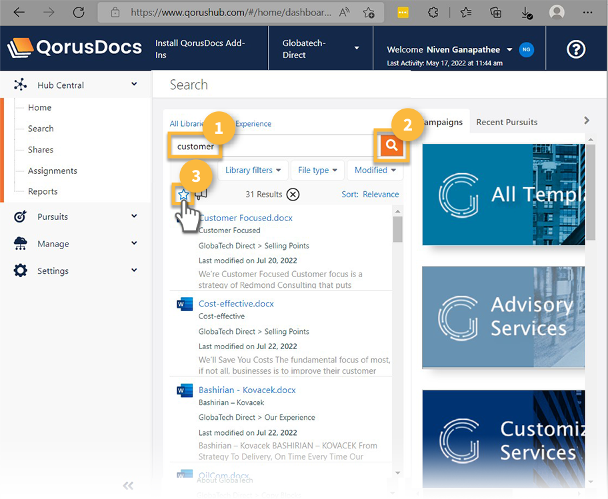Go to Home in Hub Central menu
Image resolution: width=608 pixels, height=499 pixels.
point(39,107)
